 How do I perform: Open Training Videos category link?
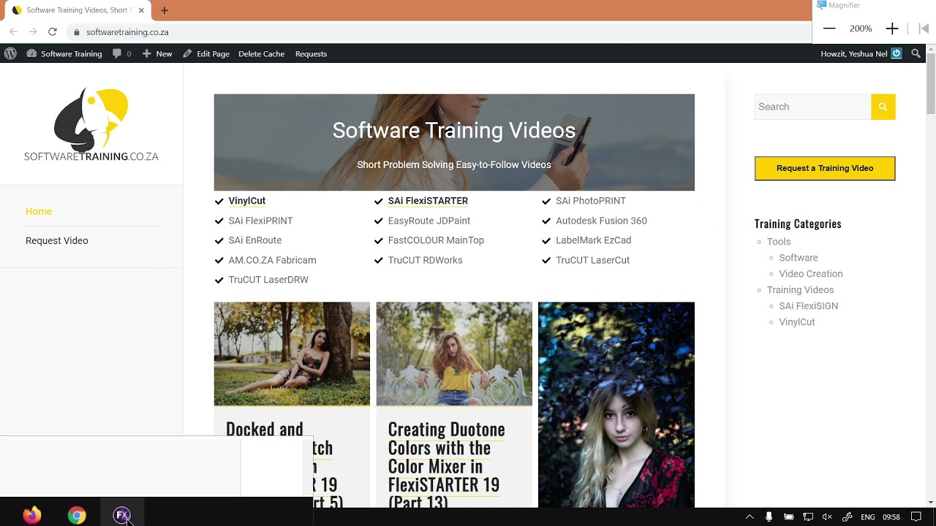800,290
